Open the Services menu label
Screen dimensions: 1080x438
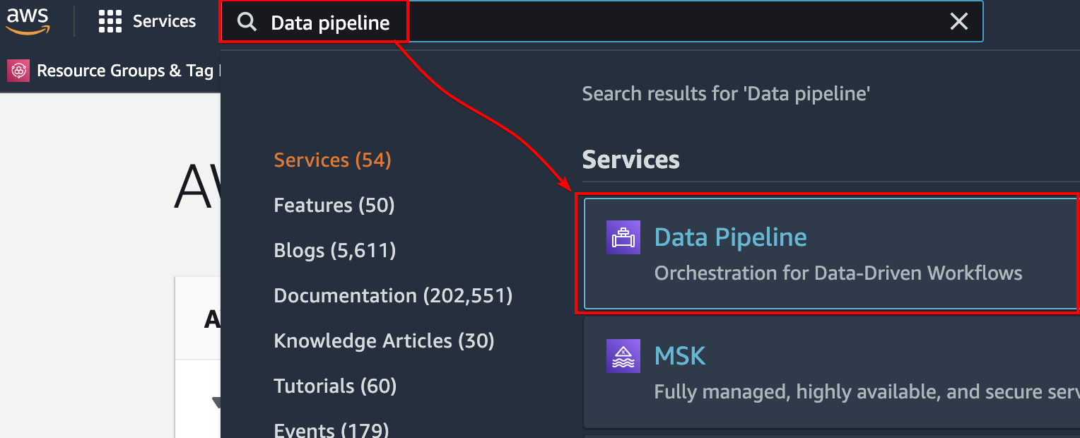164,22
